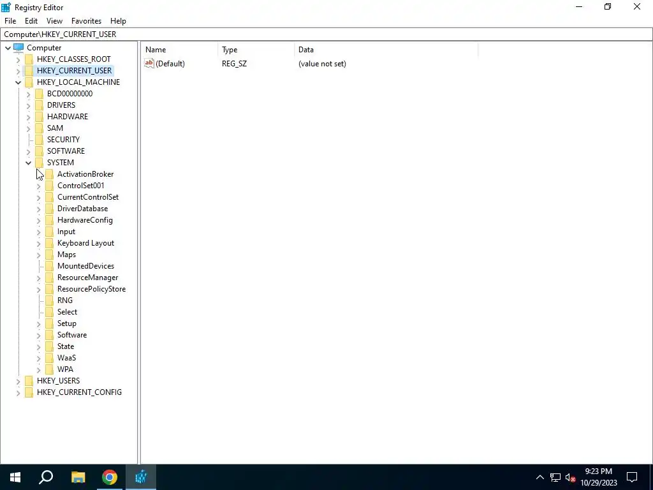653x490 pixels.
Task: Click the muted volume tray icon
Action: pos(571,477)
